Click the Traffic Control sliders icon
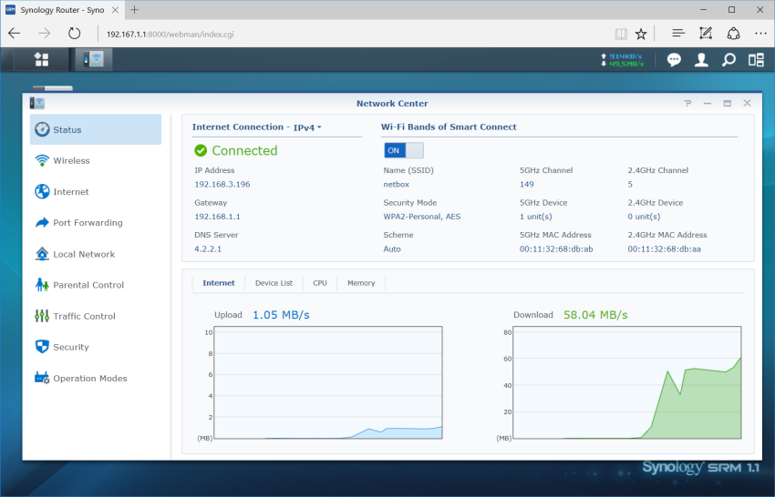This screenshot has height=497, width=775. pos(42,316)
